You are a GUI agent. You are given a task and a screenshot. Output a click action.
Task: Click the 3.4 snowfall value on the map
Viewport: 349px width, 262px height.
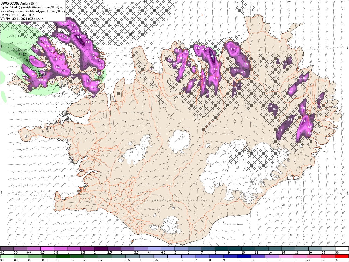coord(79,37)
